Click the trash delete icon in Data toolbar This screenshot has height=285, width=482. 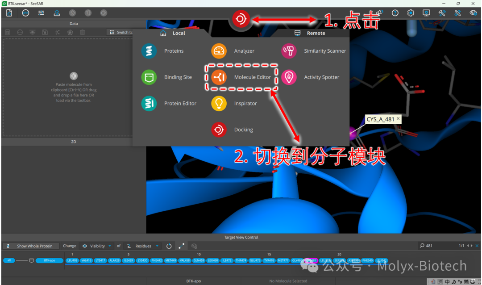83,32
